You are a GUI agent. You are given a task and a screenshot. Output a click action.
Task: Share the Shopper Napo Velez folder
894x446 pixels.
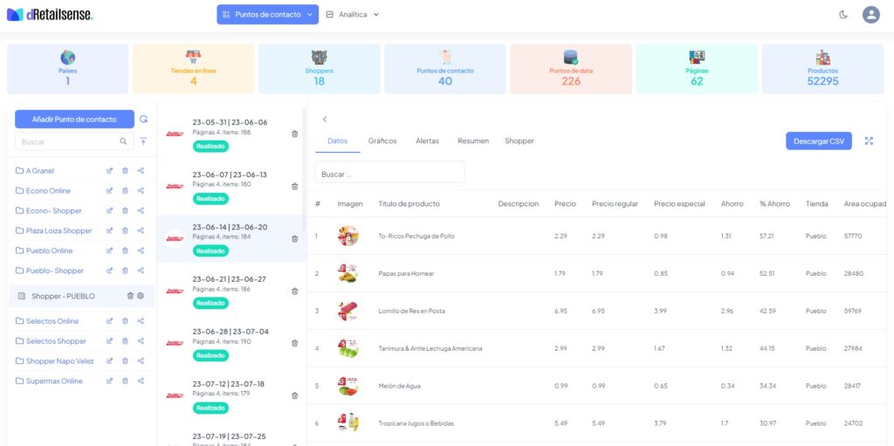click(x=141, y=361)
